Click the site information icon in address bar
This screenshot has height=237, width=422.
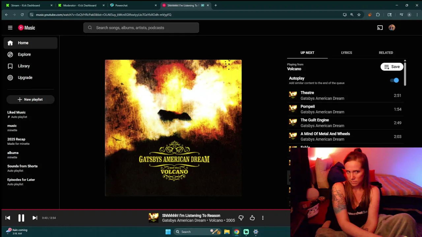[31, 14]
